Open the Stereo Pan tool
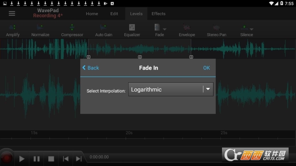The width and height of the screenshot is (296, 166). pyautogui.click(x=216, y=30)
